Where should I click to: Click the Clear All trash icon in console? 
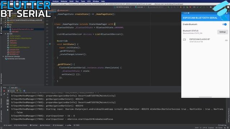[x=8, y=110]
